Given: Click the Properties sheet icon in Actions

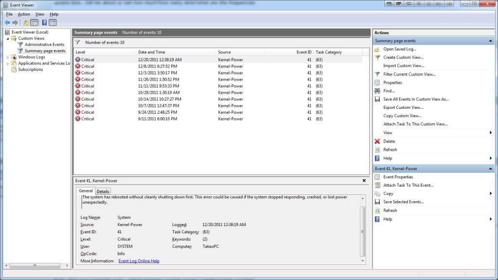Looking at the screenshot, I should [377, 83].
